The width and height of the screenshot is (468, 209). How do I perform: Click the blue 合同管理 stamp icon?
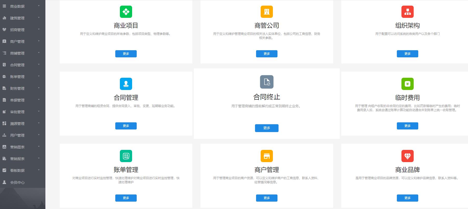126,84
